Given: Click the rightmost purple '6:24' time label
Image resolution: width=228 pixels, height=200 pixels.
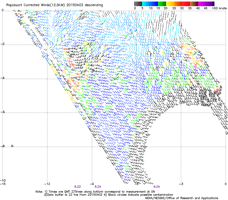Looking at the screenshot, I should tap(157, 187).
